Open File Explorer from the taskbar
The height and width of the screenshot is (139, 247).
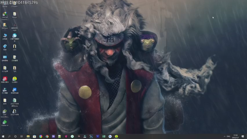(x=28, y=136)
